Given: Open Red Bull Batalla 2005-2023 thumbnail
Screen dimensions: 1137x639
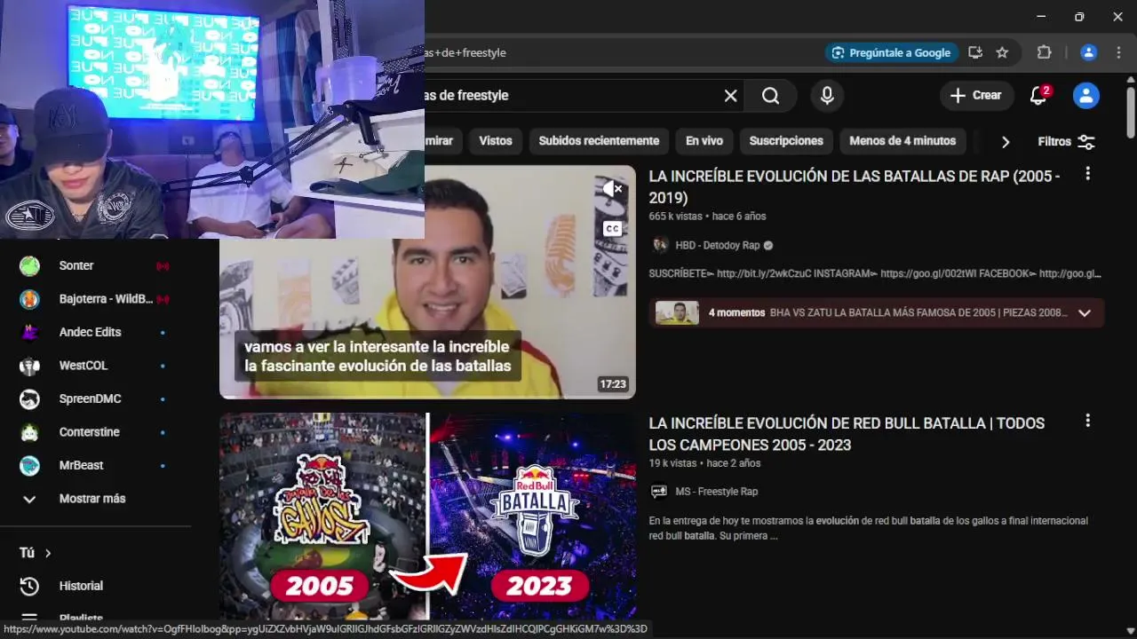Looking at the screenshot, I should coord(427,516).
